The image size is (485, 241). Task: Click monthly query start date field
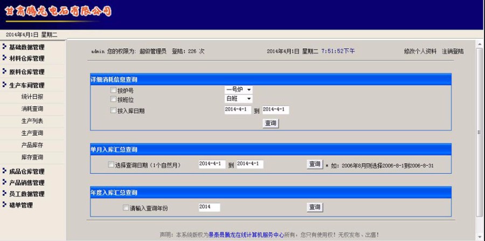[212, 164]
